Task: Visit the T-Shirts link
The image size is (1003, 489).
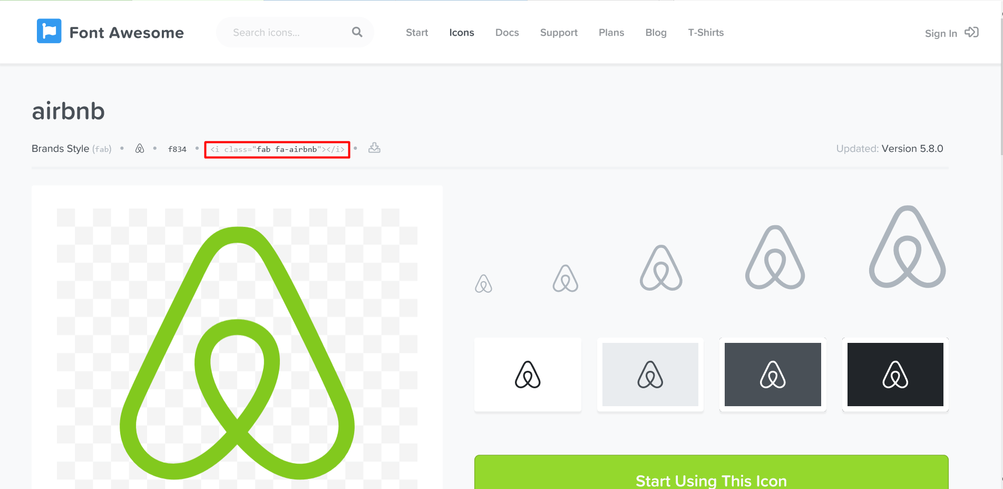Action: pyautogui.click(x=706, y=33)
